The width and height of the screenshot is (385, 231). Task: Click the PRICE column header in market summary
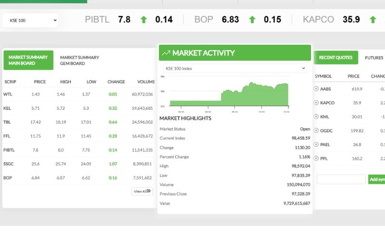coord(40,82)
